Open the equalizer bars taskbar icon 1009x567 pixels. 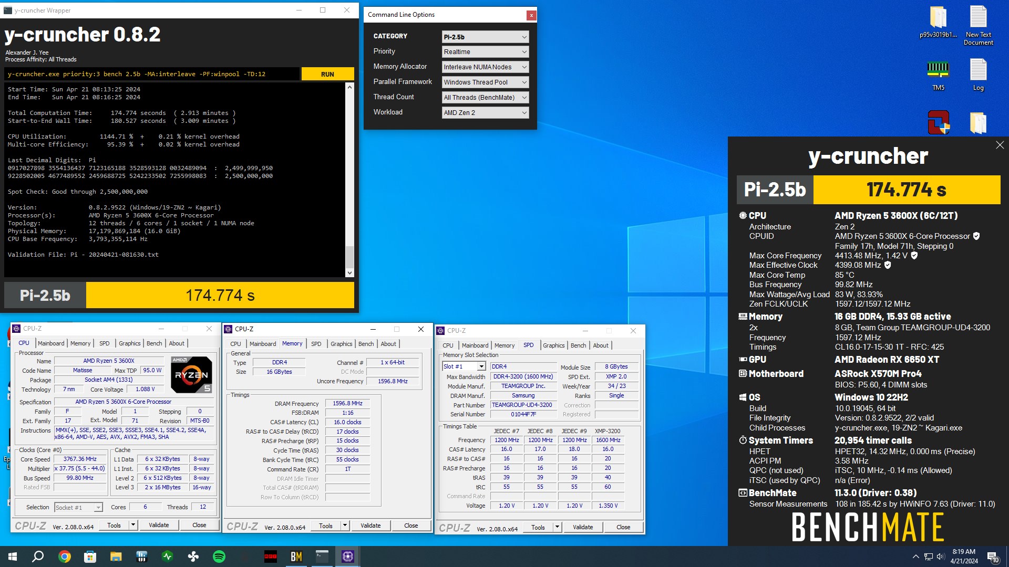pos(141,556)
